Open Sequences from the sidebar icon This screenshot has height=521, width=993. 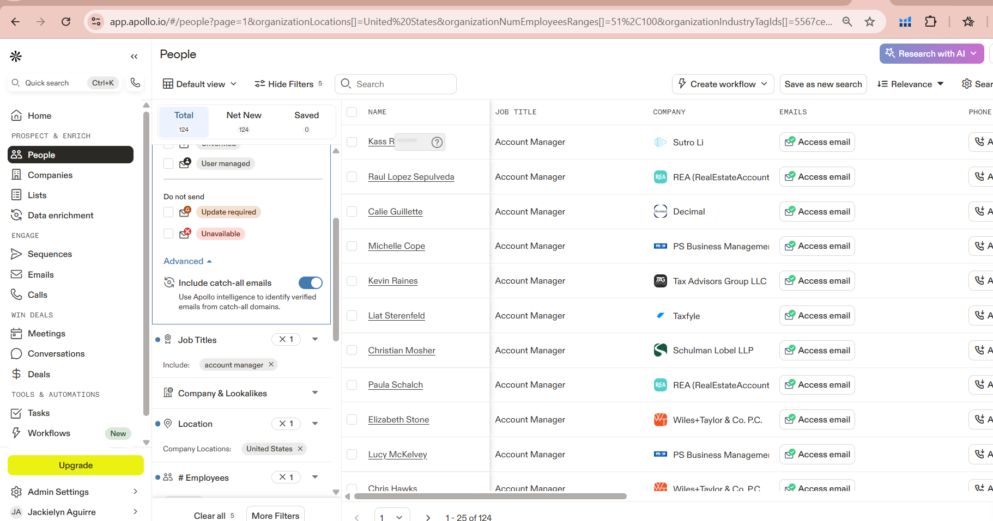(x=16, y=254)
